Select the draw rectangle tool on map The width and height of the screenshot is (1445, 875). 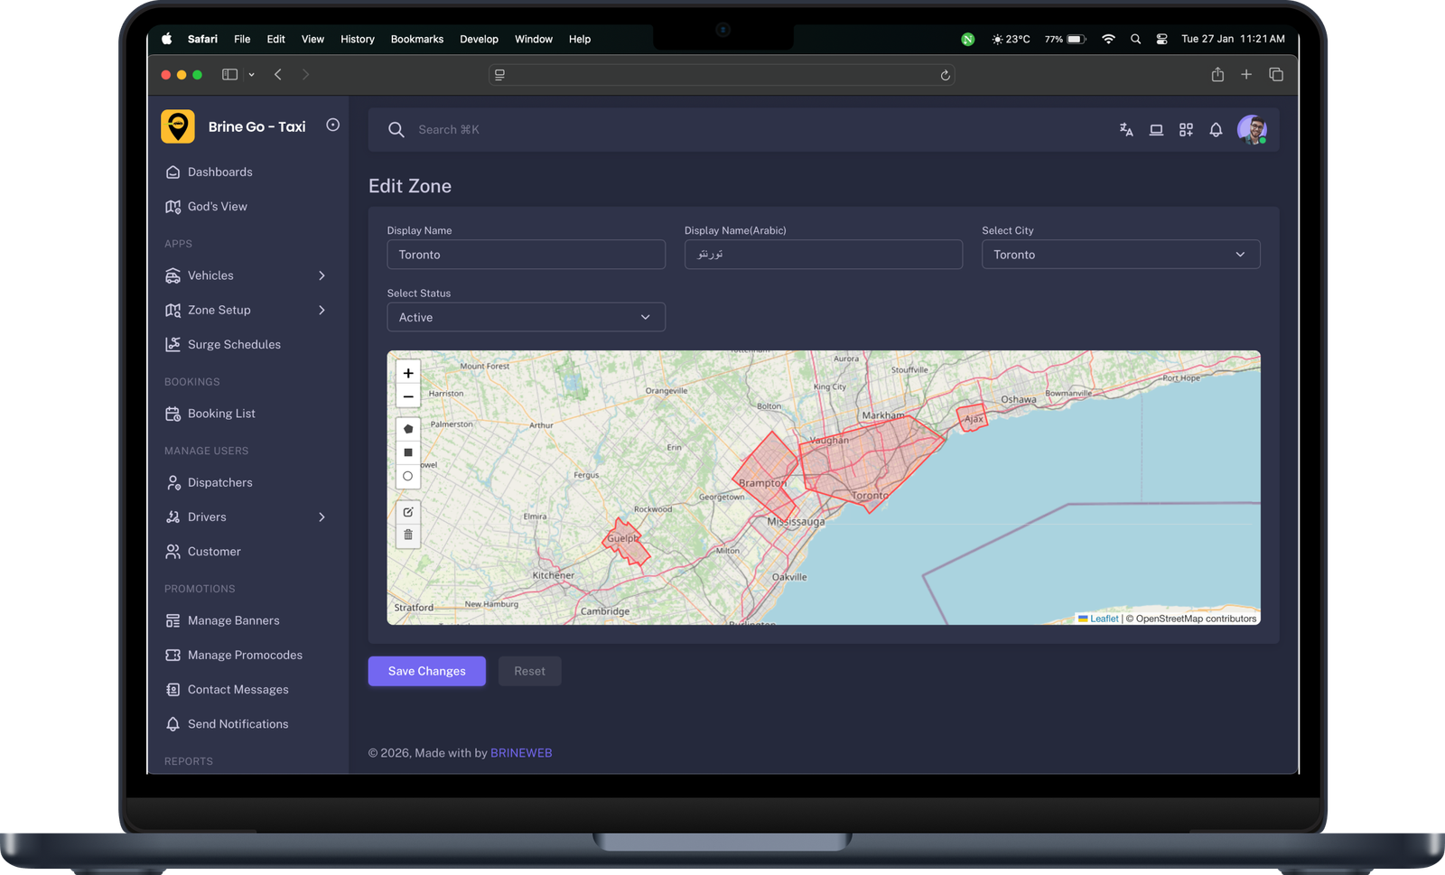coord(408,452)
